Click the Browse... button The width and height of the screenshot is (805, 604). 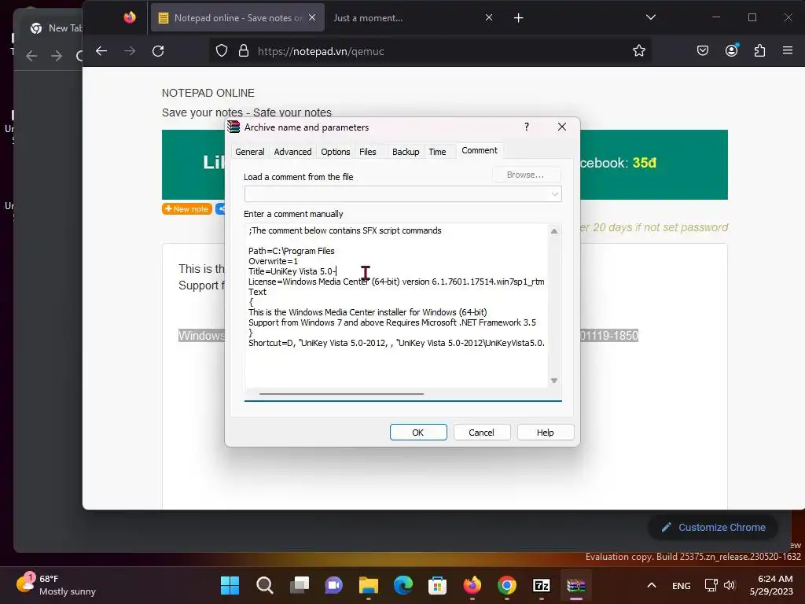(x=526, y=175)
